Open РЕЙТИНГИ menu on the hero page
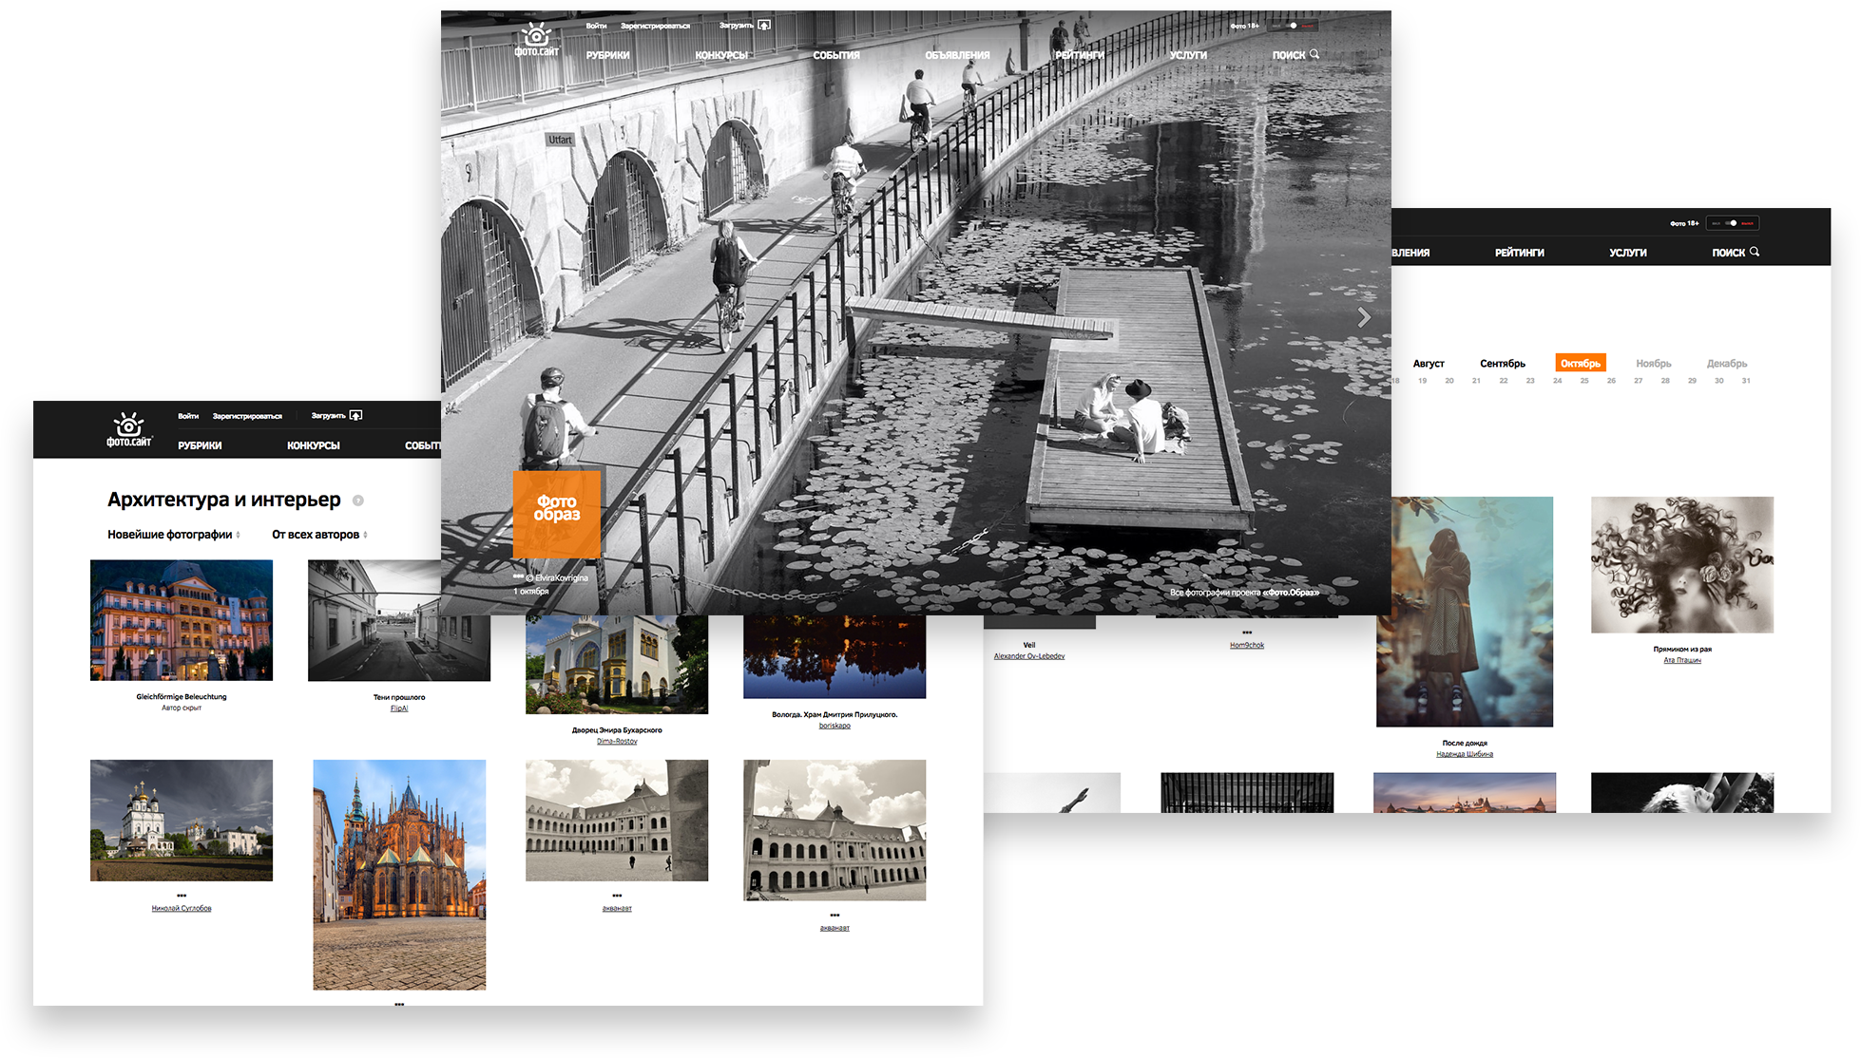The image size is (1861, 1058). (x=1080, y=55)
